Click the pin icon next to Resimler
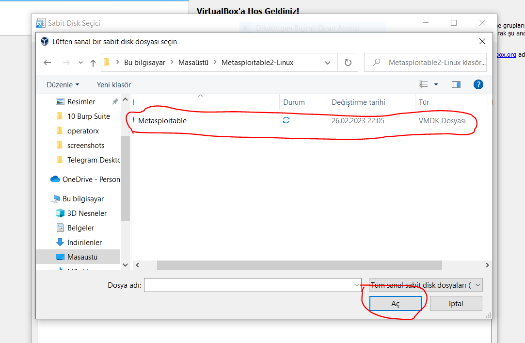The width and height of the screenshot is (525, 343). tap(115, 101)
